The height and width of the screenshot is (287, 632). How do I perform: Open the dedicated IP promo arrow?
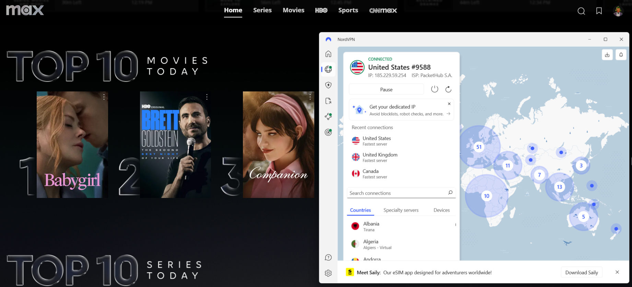tap(448, 114)
